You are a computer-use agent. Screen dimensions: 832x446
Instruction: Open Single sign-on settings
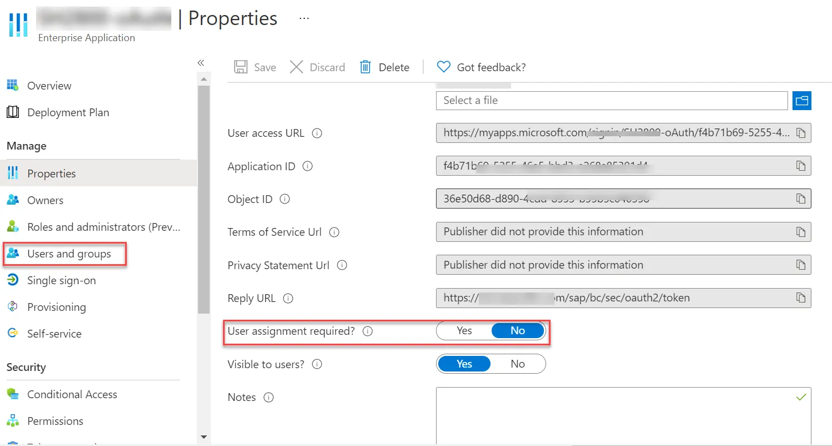(x=61, y=280)
